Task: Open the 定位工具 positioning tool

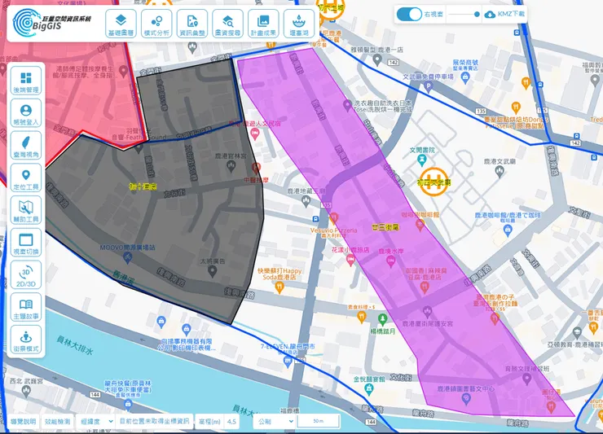Action: (x=26, y=178)
